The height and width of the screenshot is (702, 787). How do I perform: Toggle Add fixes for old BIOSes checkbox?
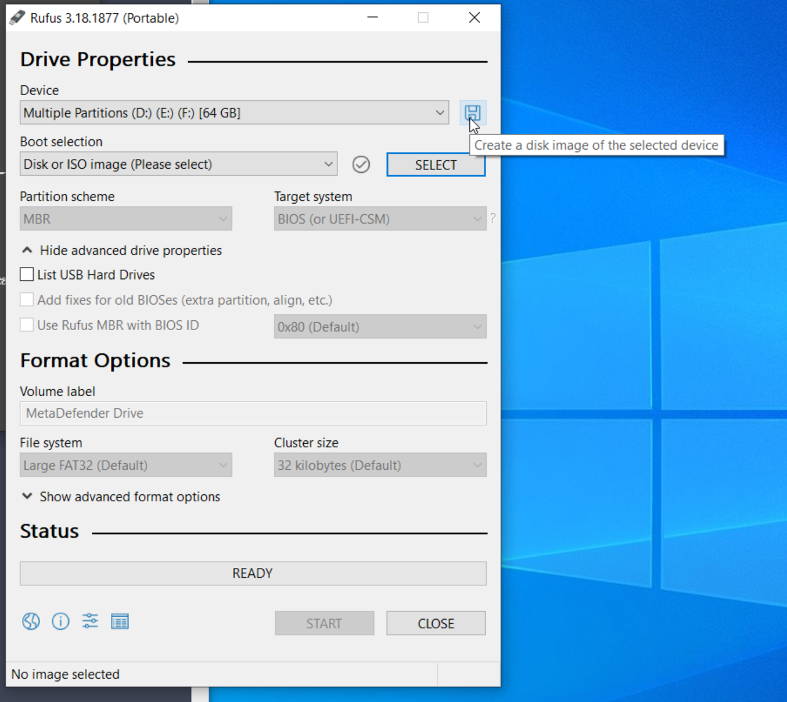[27, 300]
